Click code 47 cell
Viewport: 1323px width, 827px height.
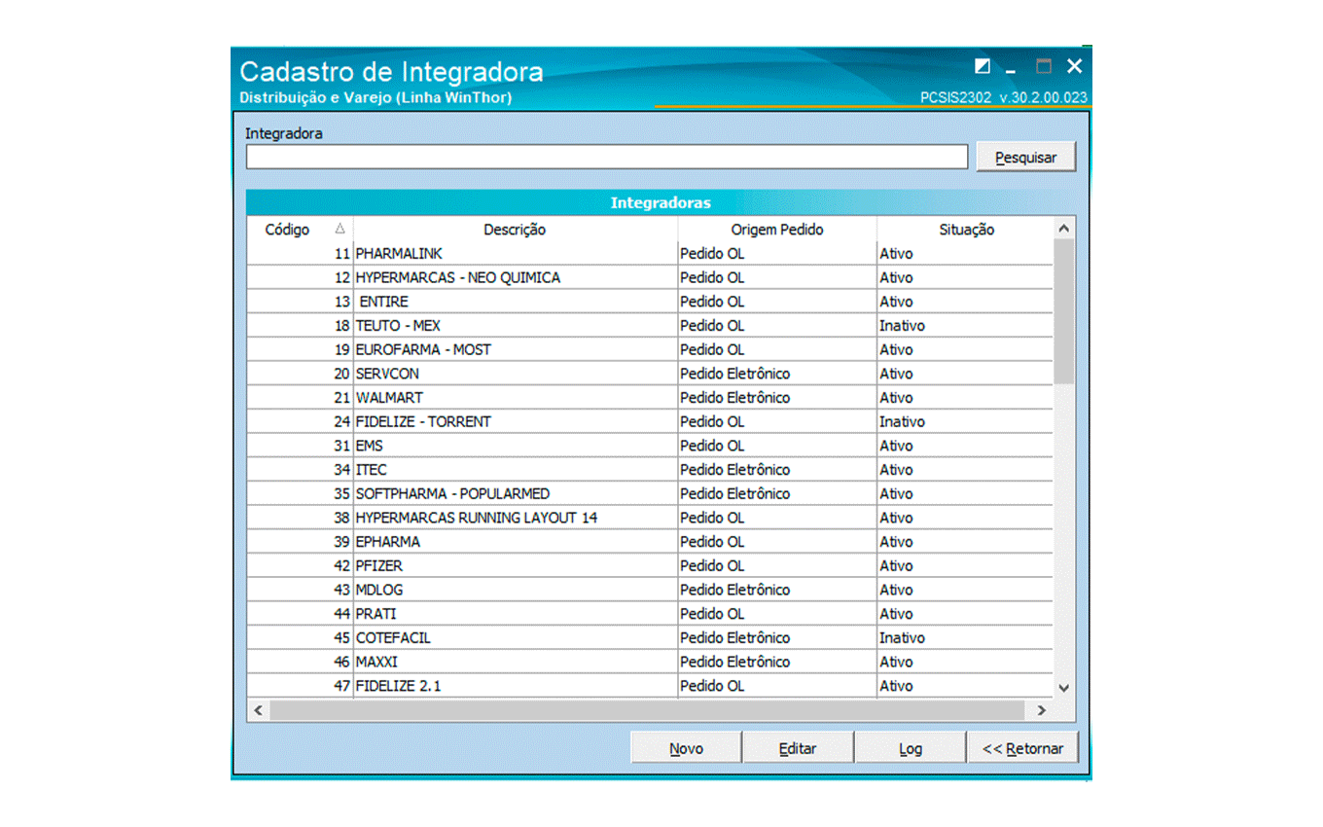click(300, 686)
